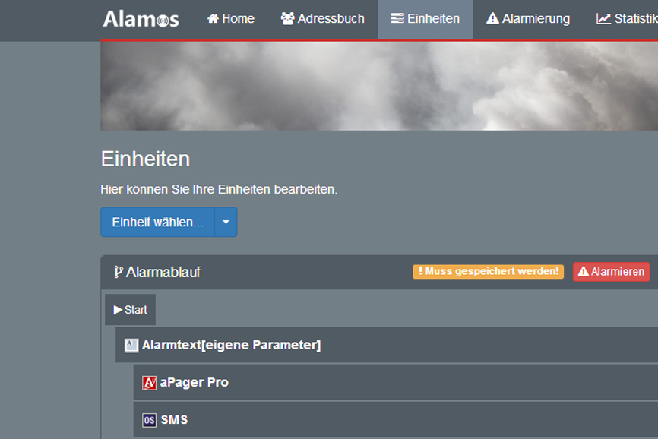Click the red Alarmieren button
Viewport: 658px width, 439px height.
point(612,272)
